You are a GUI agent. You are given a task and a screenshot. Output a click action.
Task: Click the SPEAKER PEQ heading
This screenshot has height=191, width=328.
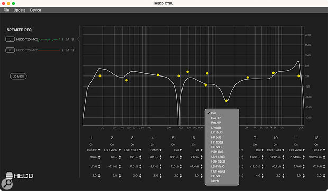click(19, 30)
